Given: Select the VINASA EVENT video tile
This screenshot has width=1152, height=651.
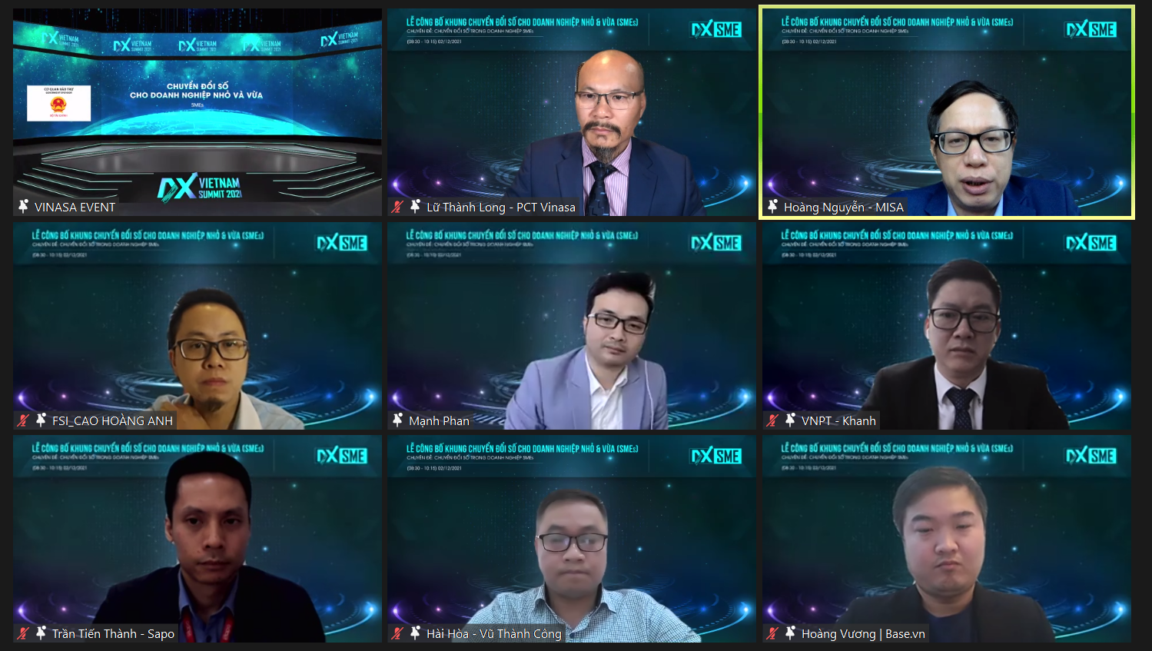Looking at the screenshot, I should [x=198, y=112].
